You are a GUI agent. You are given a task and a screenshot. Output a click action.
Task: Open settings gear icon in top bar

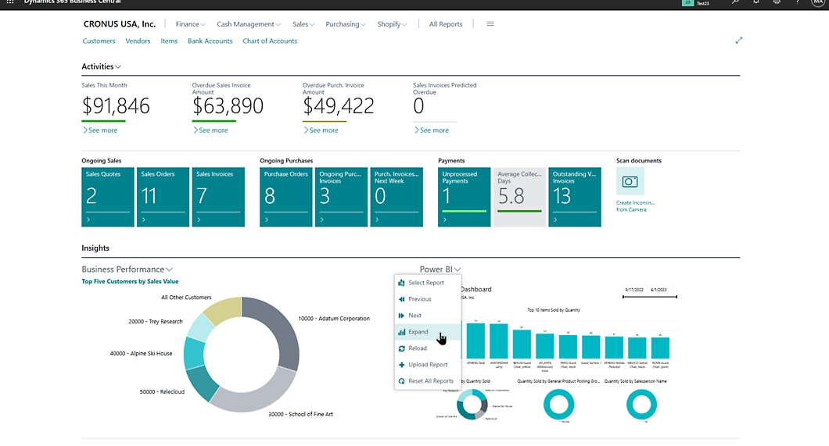(x=777, y=2)
